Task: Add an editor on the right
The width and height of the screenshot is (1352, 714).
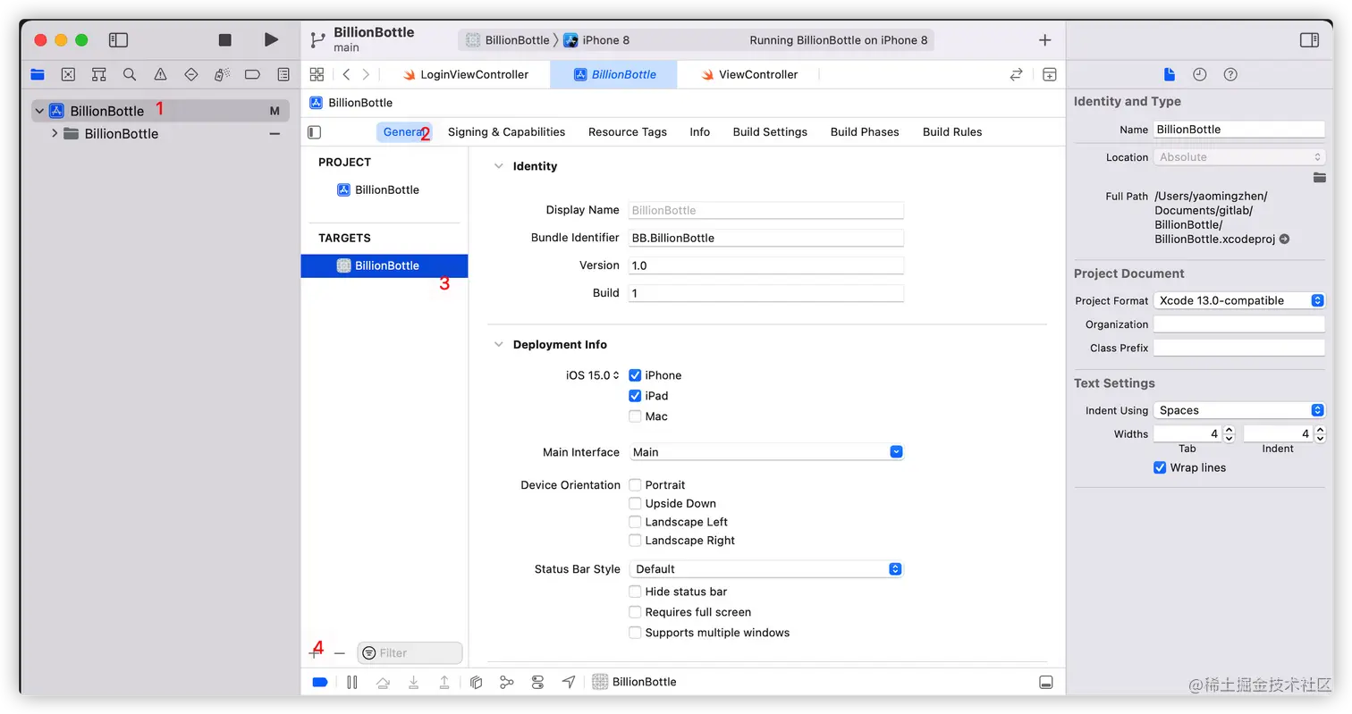Action: tap(1050, 74)
